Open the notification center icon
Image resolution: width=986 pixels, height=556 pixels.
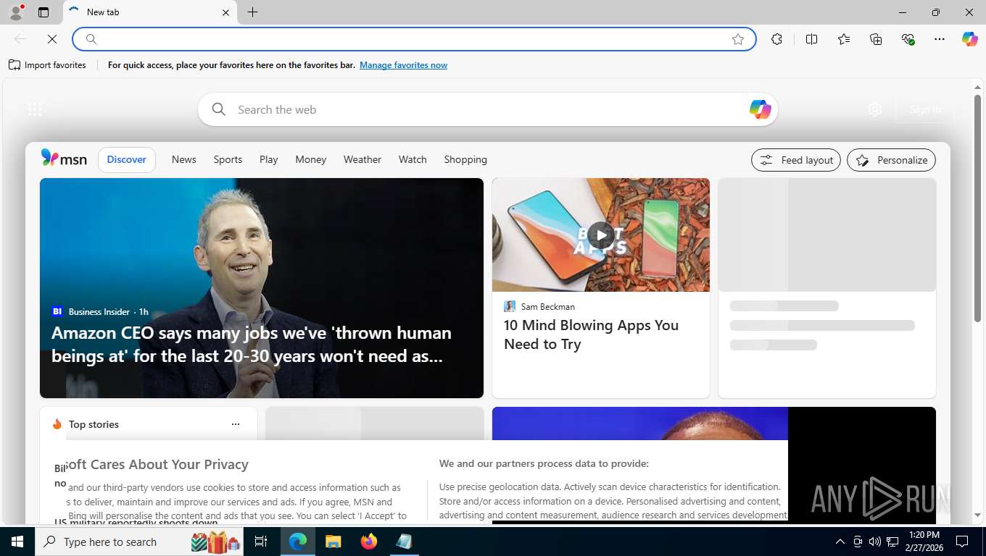coord(962,542)
